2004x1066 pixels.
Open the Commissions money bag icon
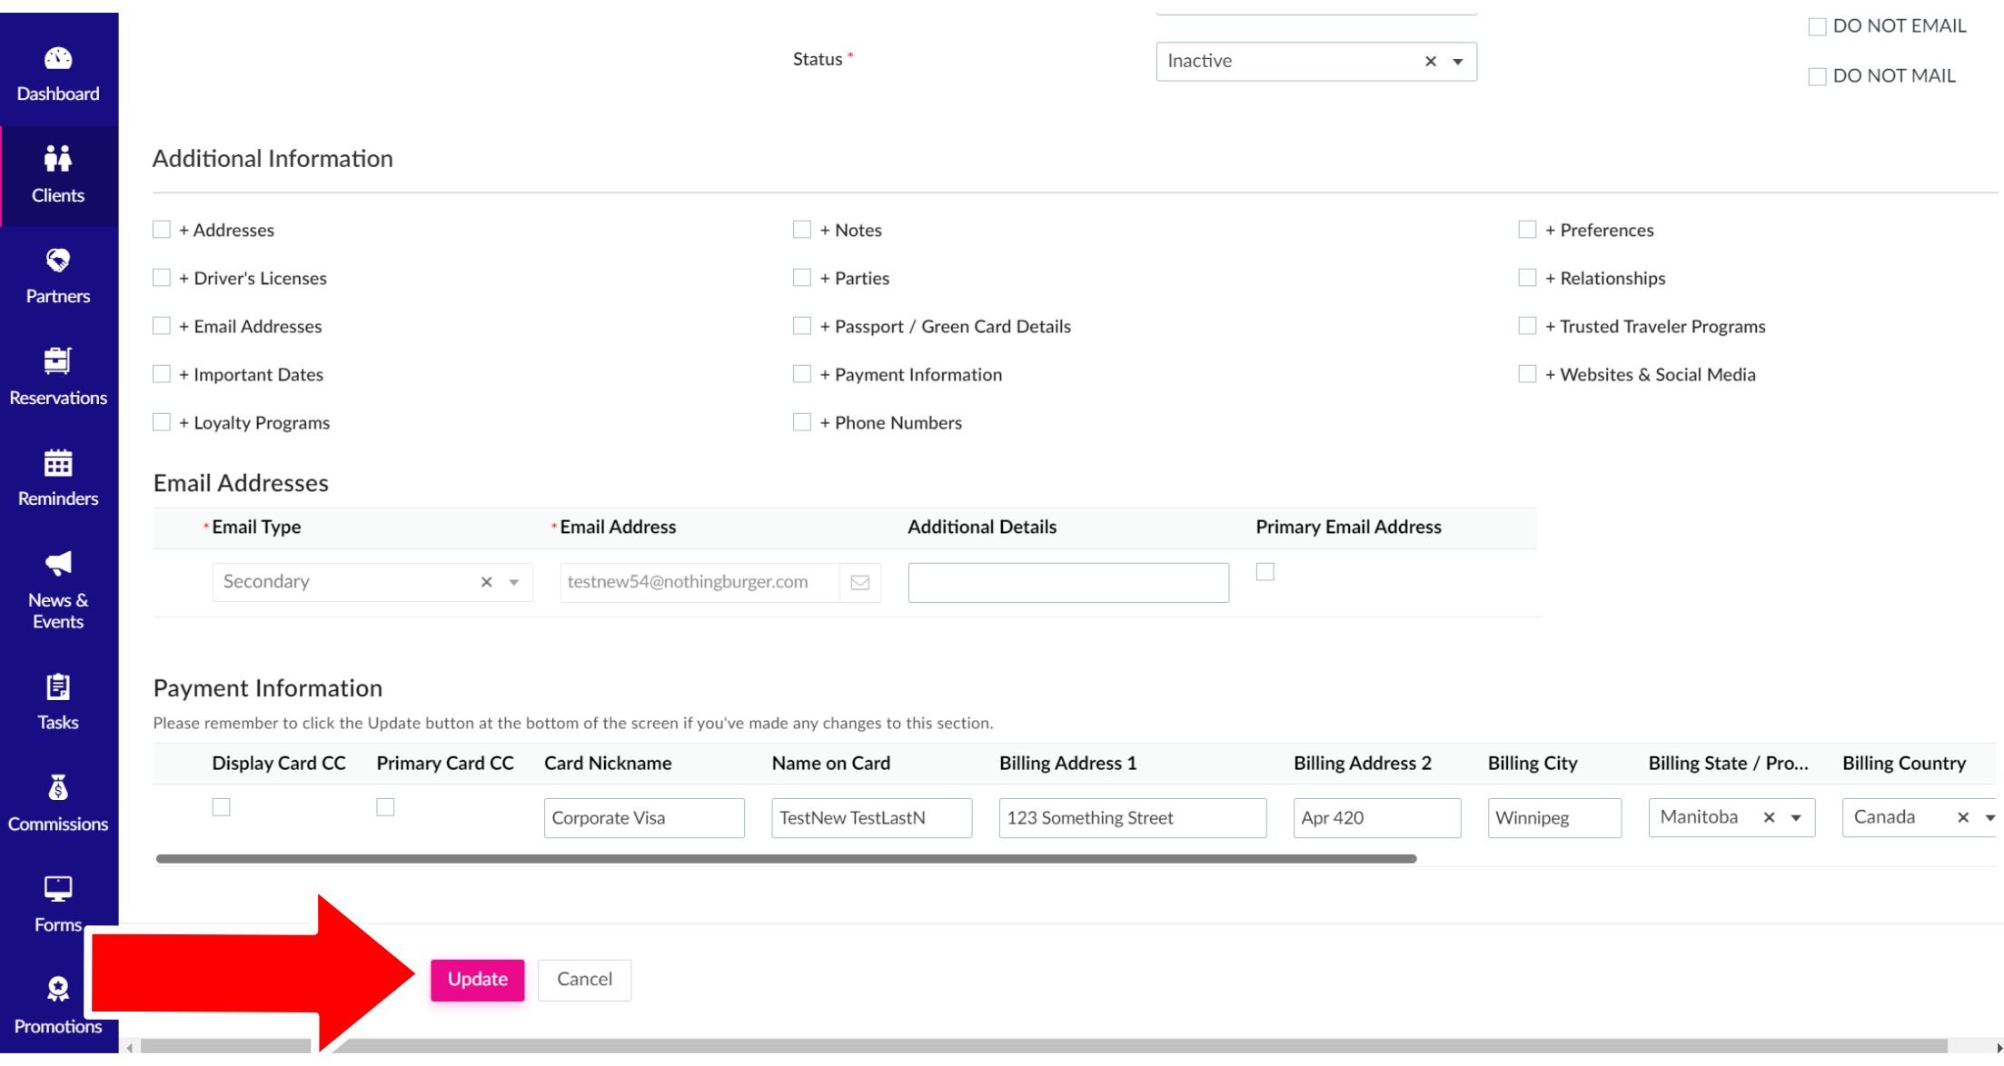[x=58, y=788]
